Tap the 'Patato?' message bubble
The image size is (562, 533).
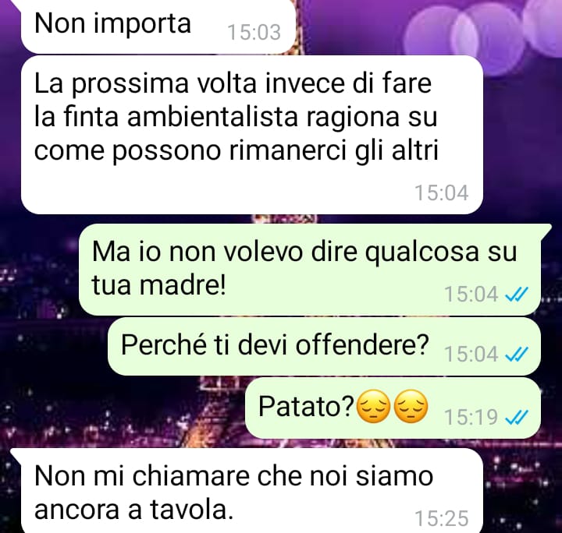point(393,408)
